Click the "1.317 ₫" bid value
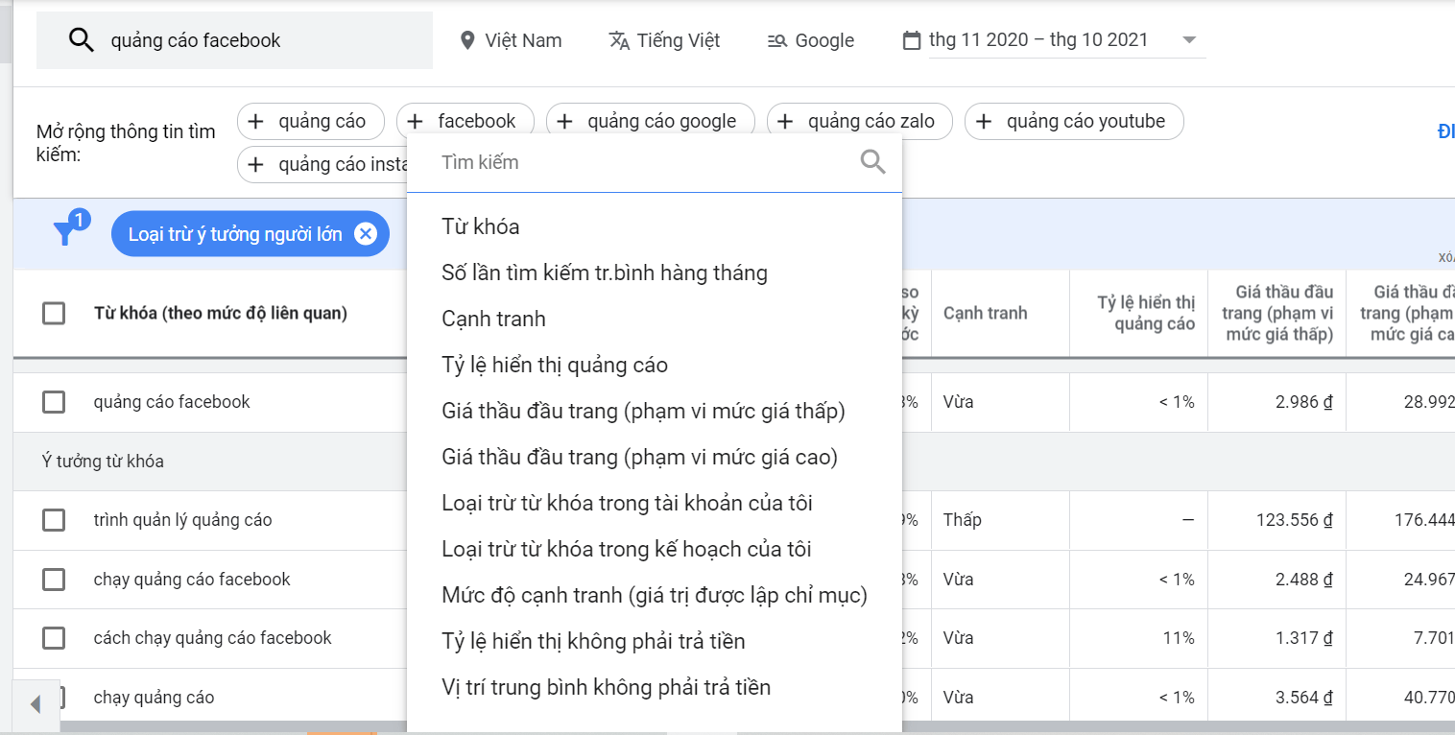Image resolution: width=1455 pixels, height=735 pixels. (x=1304, y=638)
